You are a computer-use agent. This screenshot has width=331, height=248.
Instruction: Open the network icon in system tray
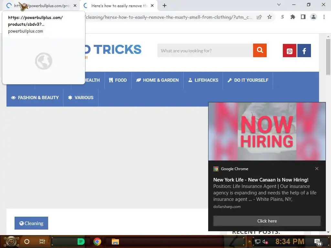coord(258,242)
